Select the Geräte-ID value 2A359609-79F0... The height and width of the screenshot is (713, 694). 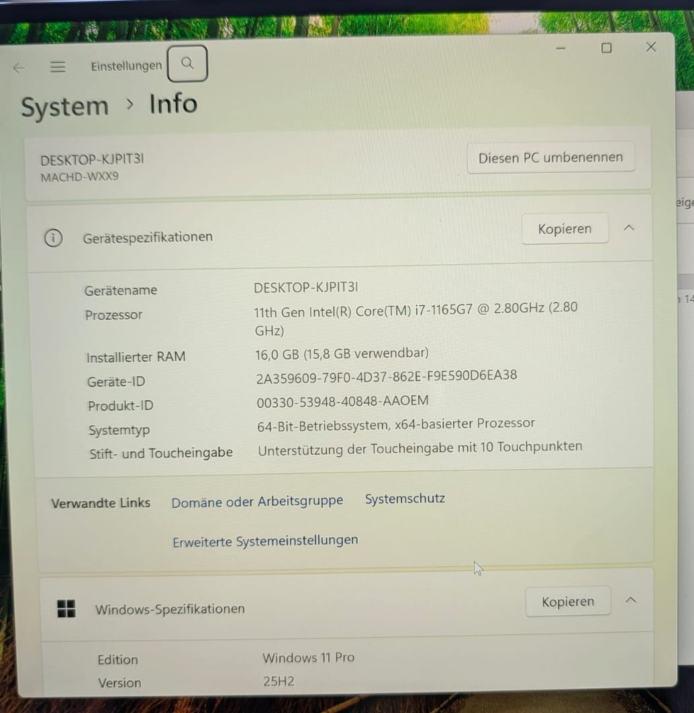click(387, 376)
